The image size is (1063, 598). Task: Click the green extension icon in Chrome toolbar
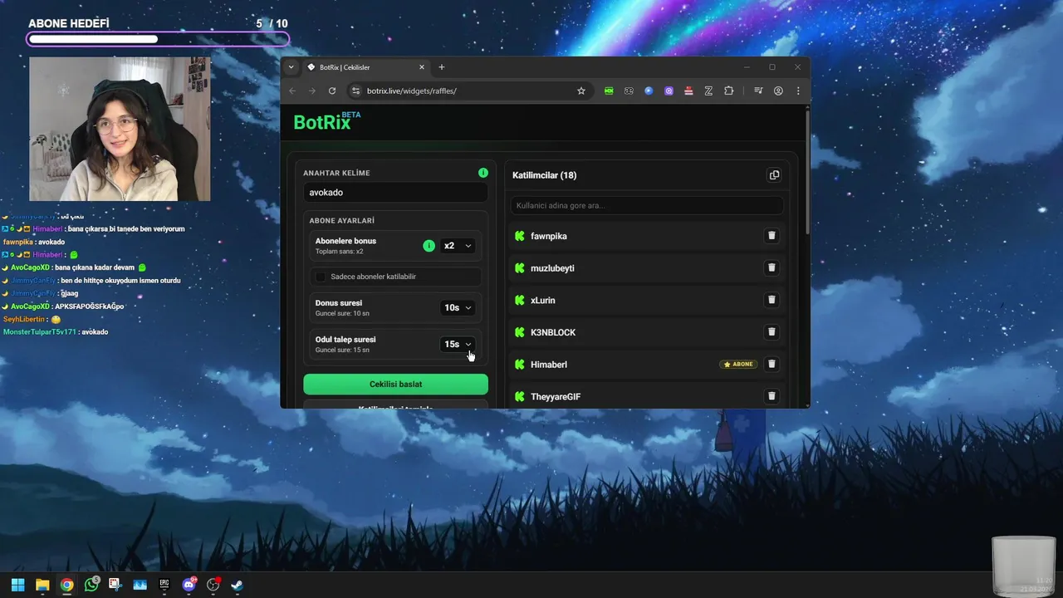tap(609, 91)
